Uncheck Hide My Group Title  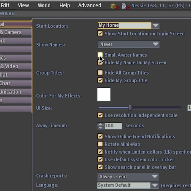click(x=100, y=80)
